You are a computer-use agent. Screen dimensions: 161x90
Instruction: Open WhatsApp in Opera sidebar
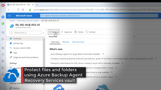[3, 23]
